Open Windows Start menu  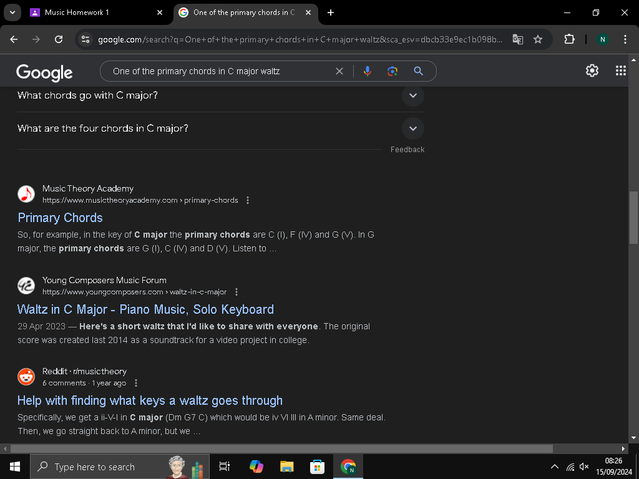point(15,467)
